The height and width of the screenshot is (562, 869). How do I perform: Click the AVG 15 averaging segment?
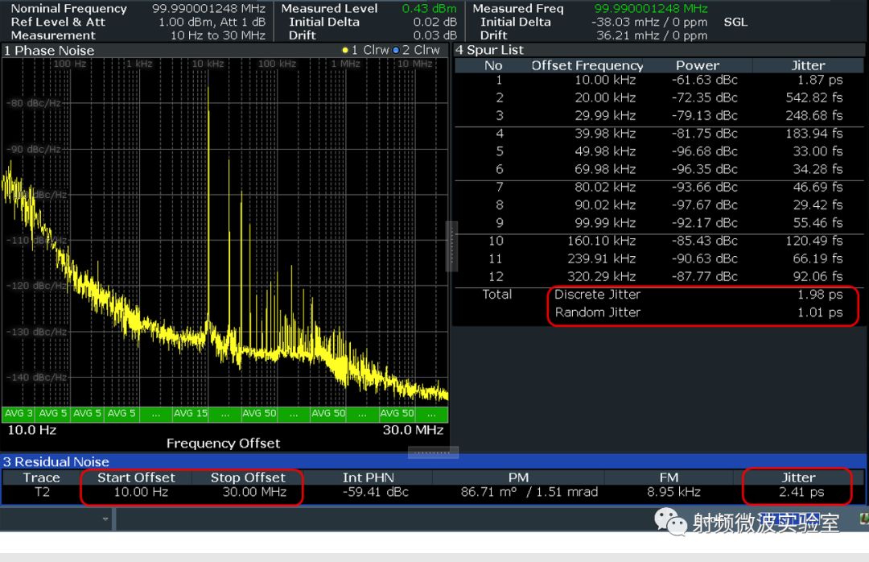[x=191, y=413]
